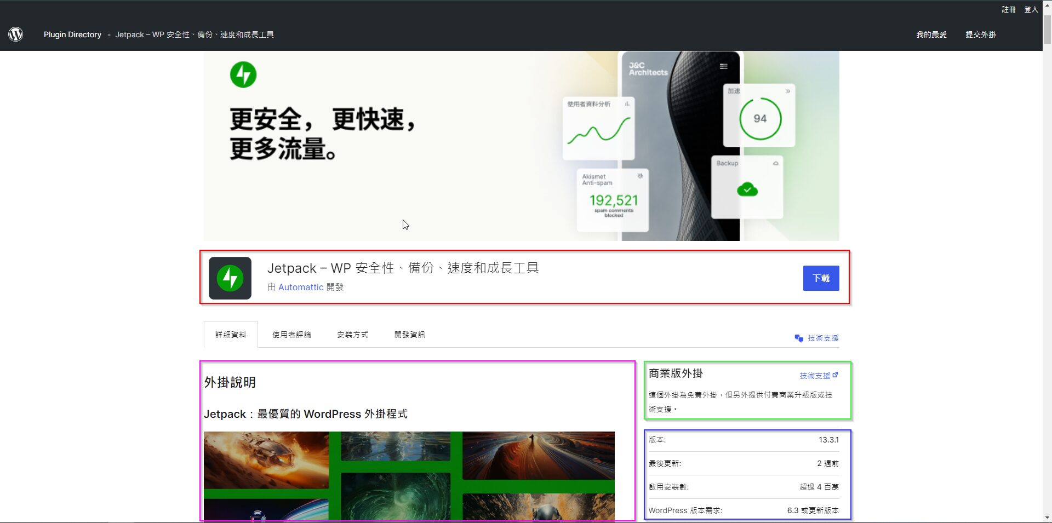Select the 商業版外掛 heading
1052x523 pixels.
[x=676, y=373]
